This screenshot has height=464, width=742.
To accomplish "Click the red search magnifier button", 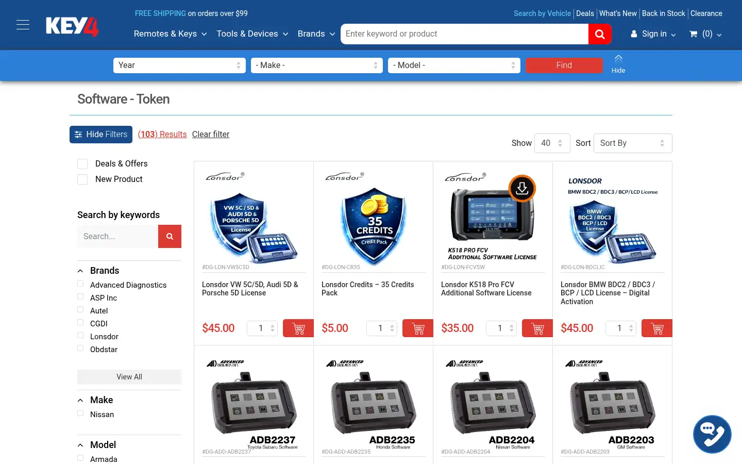I will pyautogui.click(x=600, y=34).
